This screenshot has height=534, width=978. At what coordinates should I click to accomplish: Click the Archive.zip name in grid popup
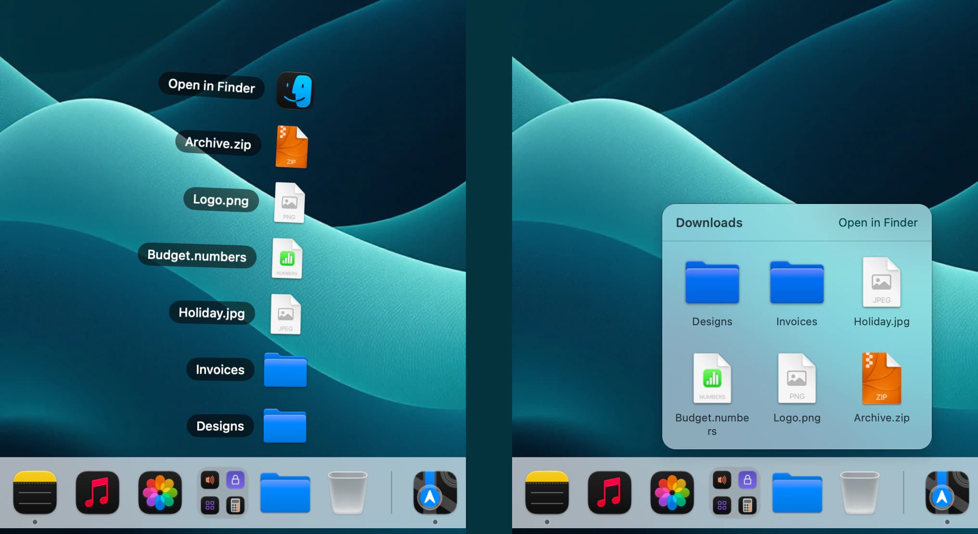[882, 418]
